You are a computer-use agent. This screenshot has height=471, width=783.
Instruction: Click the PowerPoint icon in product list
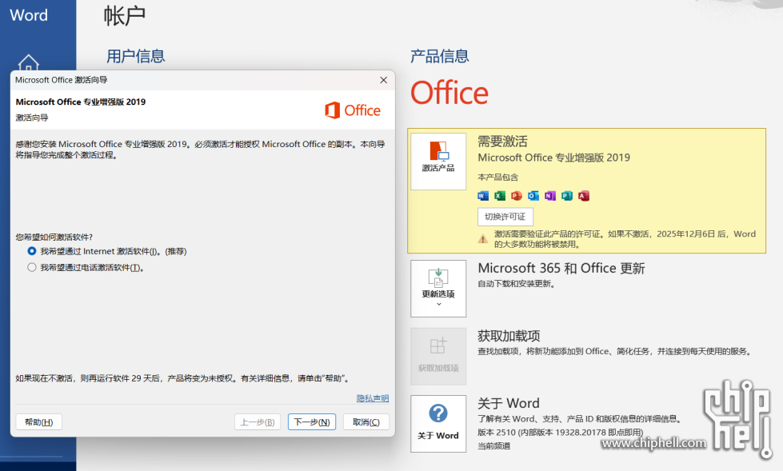point(517,196)
